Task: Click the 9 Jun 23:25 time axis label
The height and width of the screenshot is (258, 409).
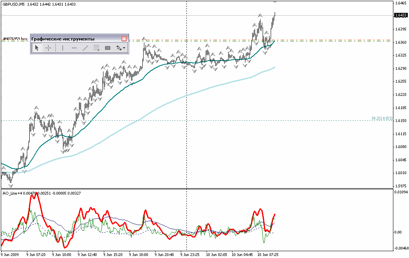Action: click(190, 254)
